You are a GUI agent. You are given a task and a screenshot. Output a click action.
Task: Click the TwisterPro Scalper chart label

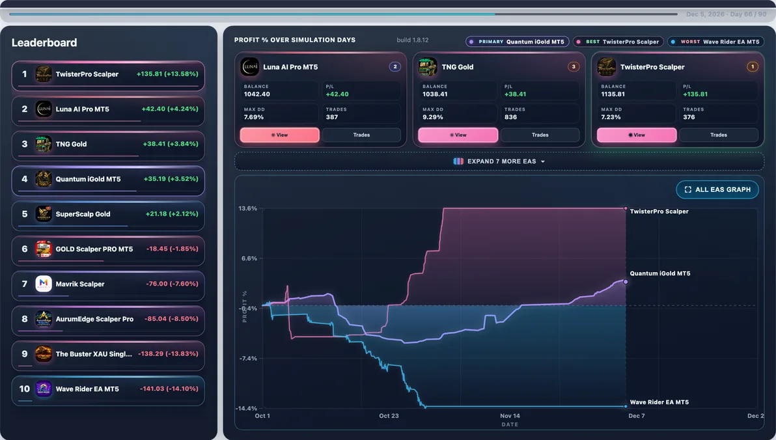coord(659,212)
